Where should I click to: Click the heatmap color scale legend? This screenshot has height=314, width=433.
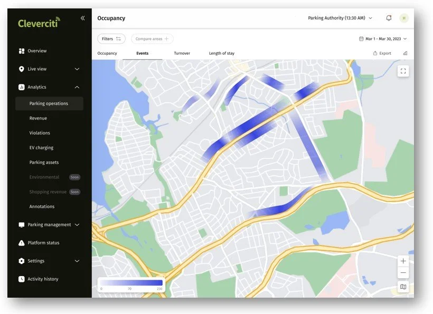(x=130, y=283)
